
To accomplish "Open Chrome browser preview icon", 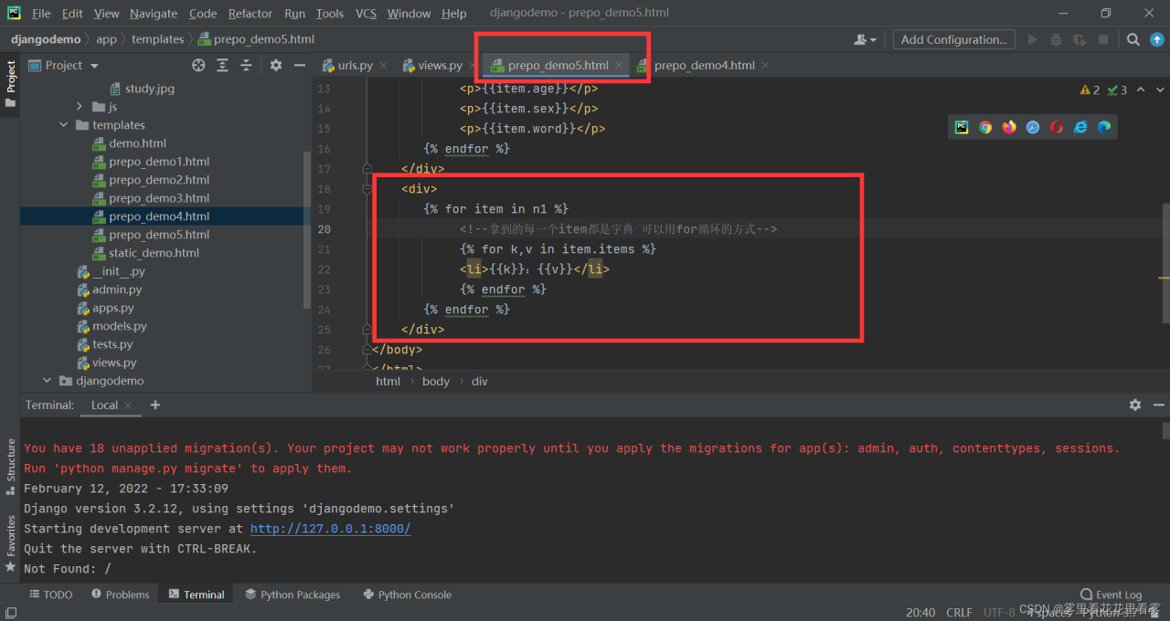I will coord(985,127).
